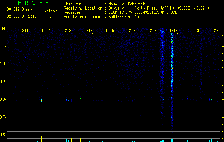The width and height of the screenshot is (224, 142).
Task: Click the Observer name Masayuki Kobayashi
Action: pyautogui.click(x=128, y=4)
